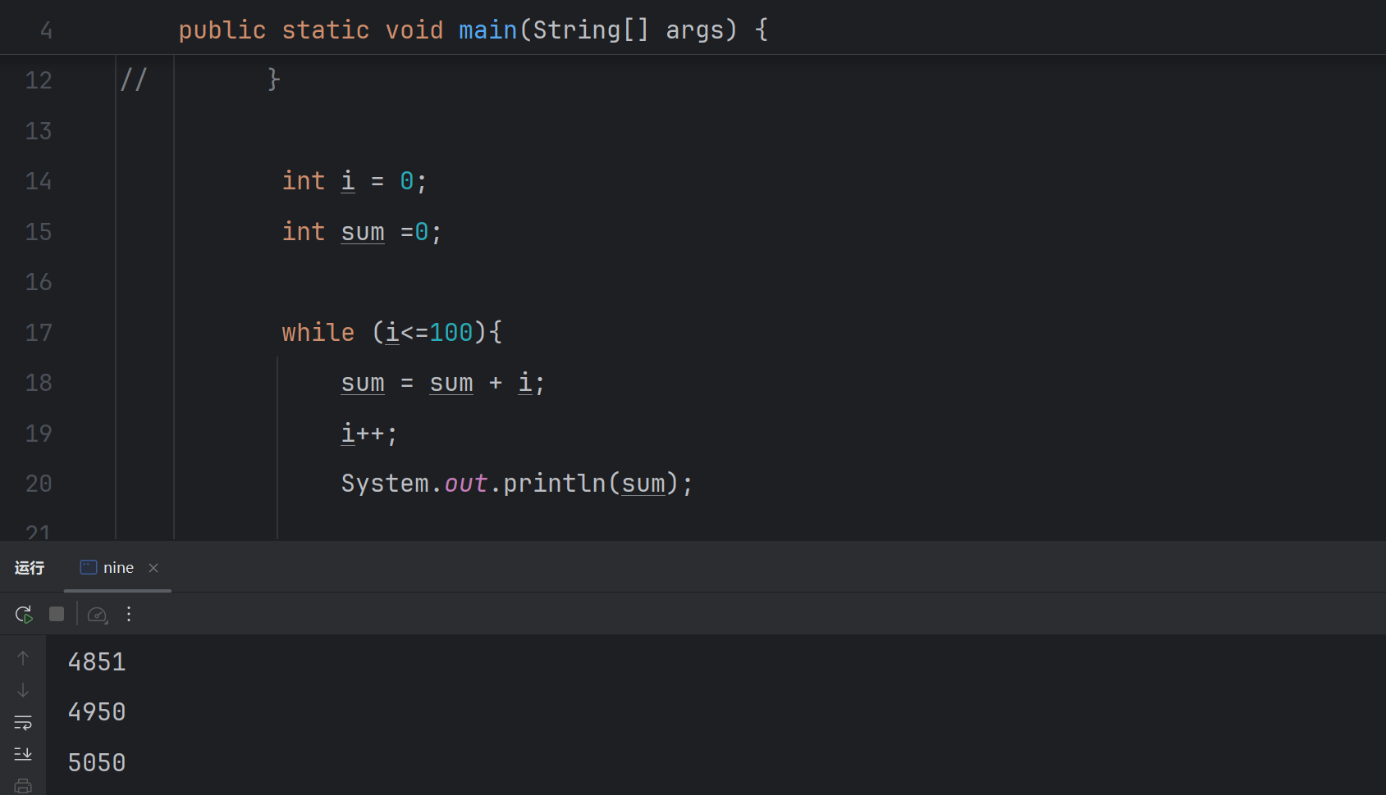This screenshot has width=1386, height=795.
Task: Click the number 100 in the loop
Action: pos(451,333)
